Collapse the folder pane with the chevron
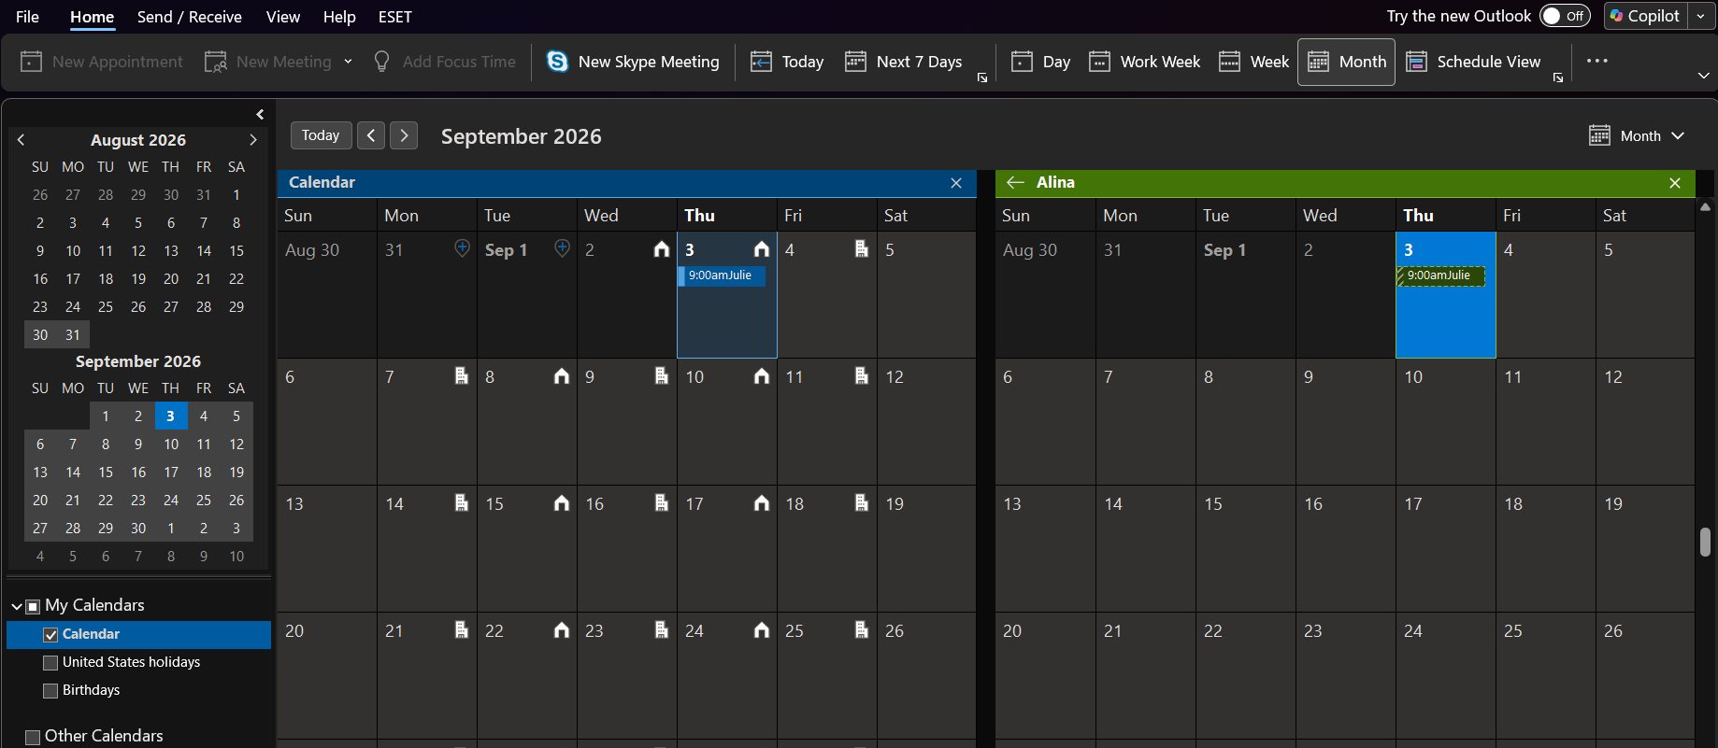Image resolution: width=1718 pixels, height=748 pixels. pyautogui.click(x=260, y=114)
